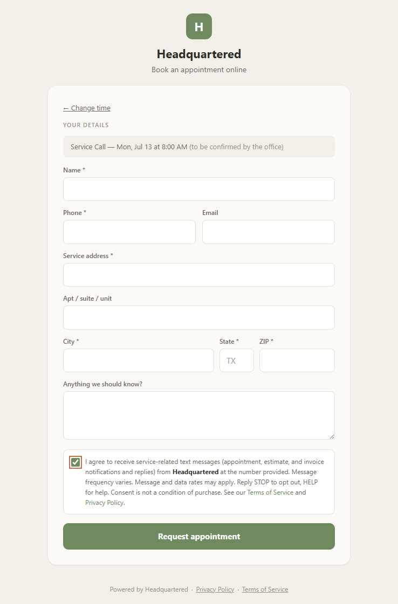Click into Service address field
Screen dimensions: 398x604
point(199,275)
